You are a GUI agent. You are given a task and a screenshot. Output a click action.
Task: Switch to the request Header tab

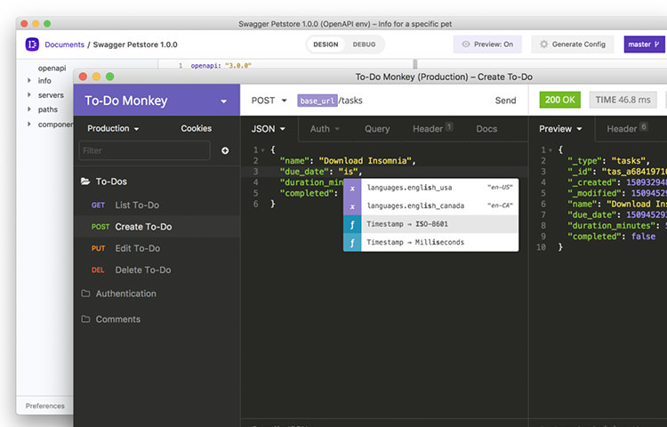coord(432,128)
